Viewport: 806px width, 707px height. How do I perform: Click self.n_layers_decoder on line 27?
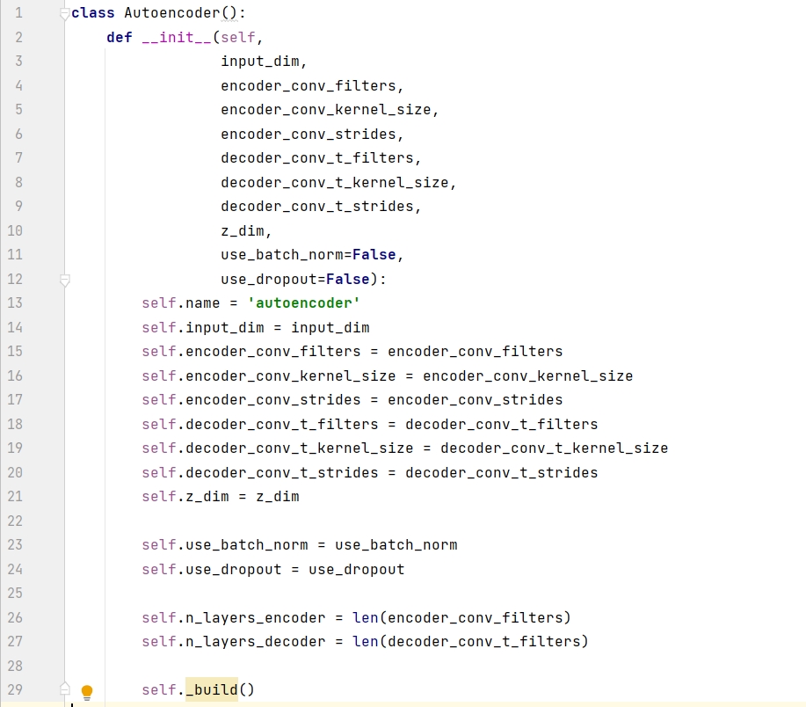(x=234, y=641)
